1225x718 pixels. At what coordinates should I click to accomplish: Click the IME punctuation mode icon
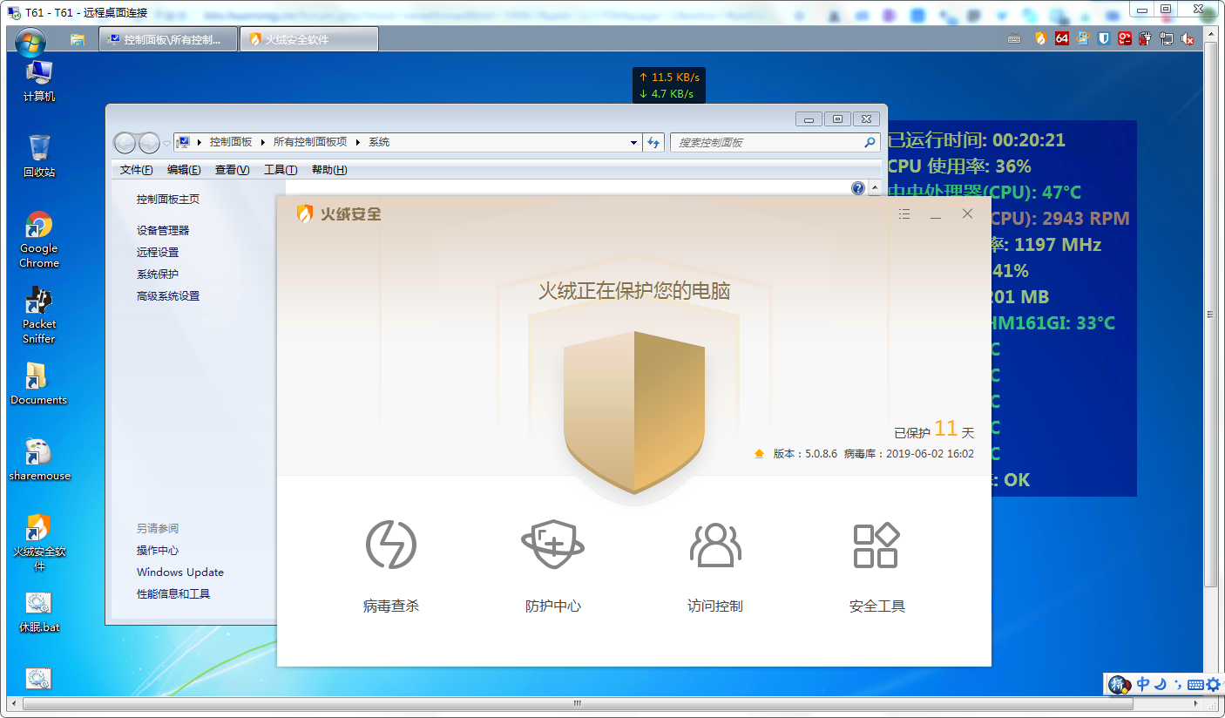[x=1178, y=685]
